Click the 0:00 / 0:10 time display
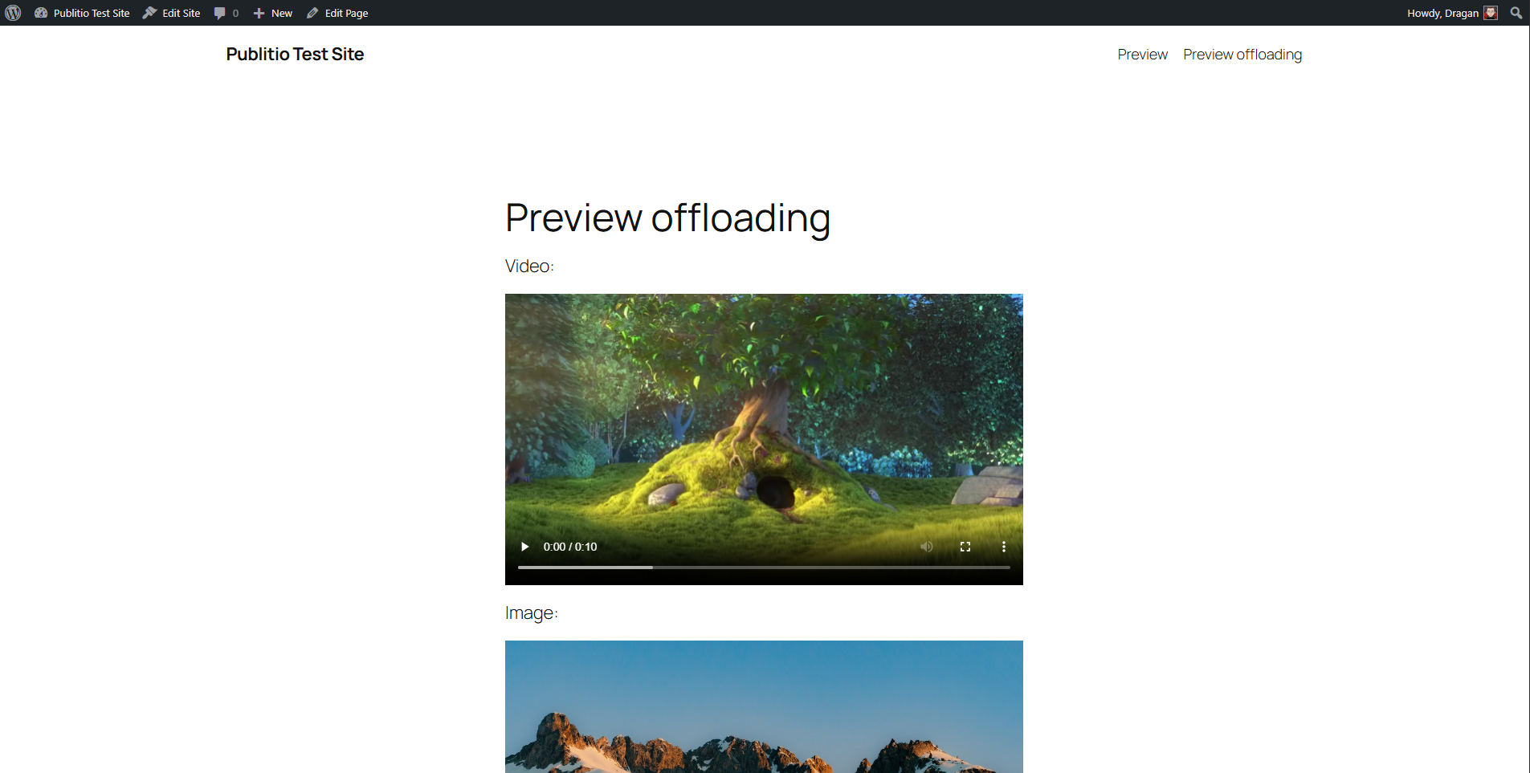The width and height of the screenshot is (1530, 773). [x=570, y=547]
